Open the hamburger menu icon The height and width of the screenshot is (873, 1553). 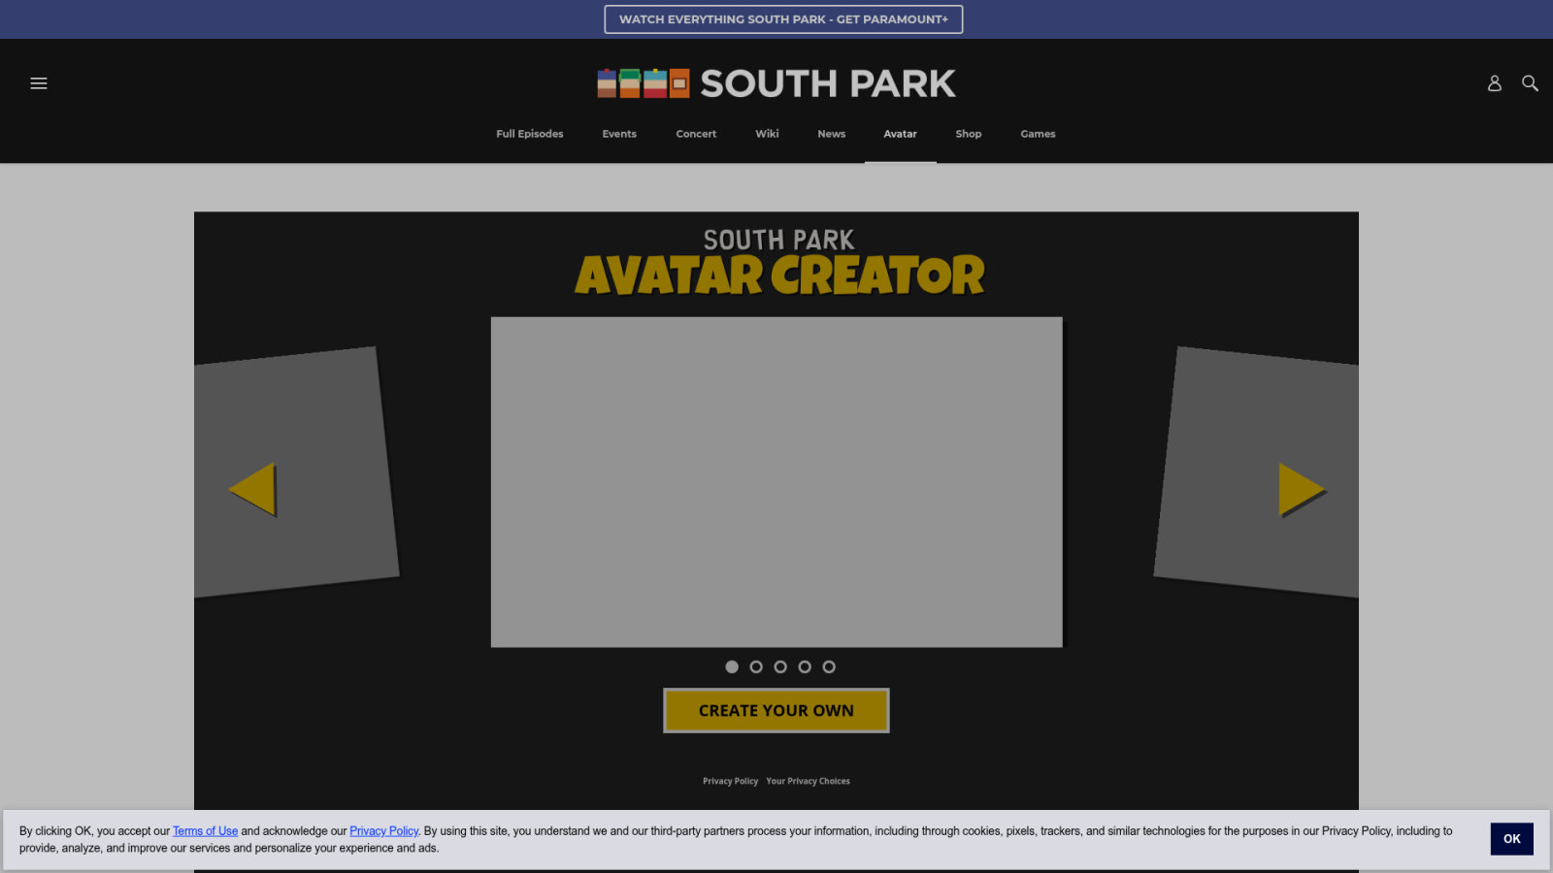pos(39,83)
